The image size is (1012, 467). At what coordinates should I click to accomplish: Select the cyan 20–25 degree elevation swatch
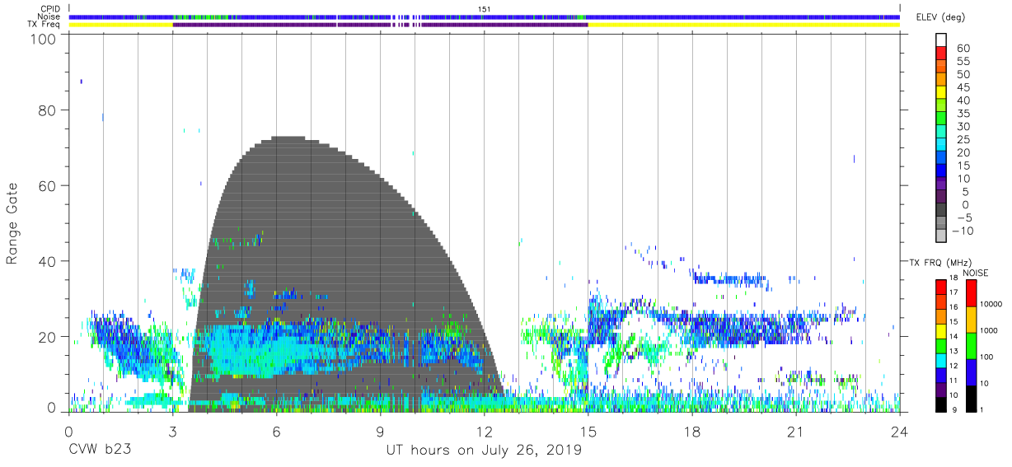point(941,145)
